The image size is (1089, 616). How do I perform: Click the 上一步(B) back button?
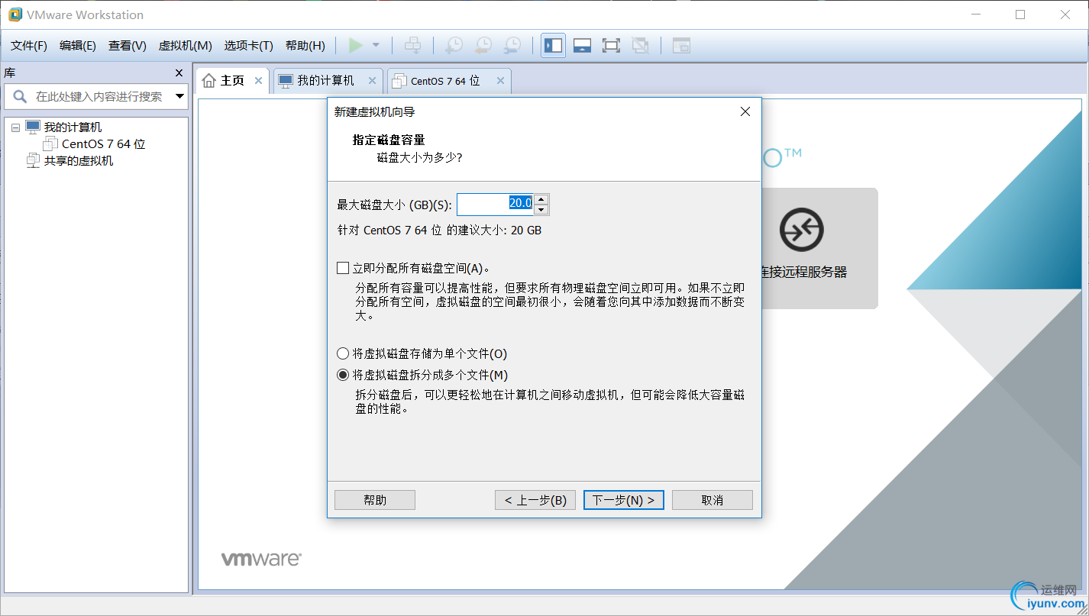point(535,500)
